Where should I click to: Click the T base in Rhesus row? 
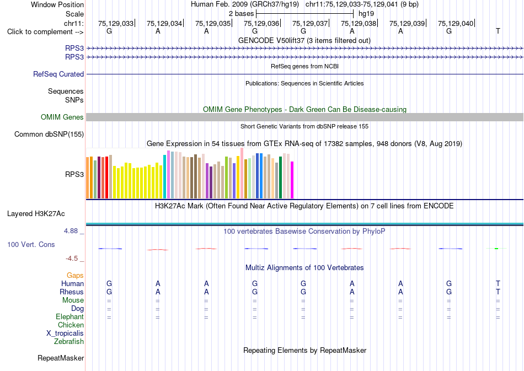click(x=498, y=292)
